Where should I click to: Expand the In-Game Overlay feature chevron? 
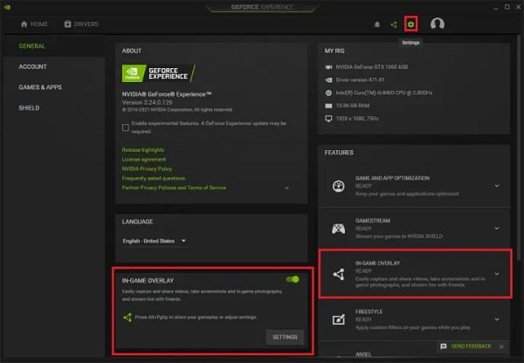[x=497, y=274]
